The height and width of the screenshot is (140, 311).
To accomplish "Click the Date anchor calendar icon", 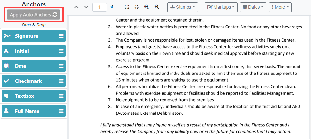I will tap(6, 66).
